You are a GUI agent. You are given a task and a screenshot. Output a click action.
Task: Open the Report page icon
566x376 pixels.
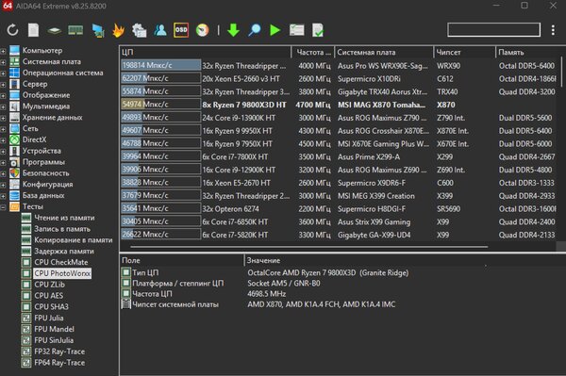34,30
